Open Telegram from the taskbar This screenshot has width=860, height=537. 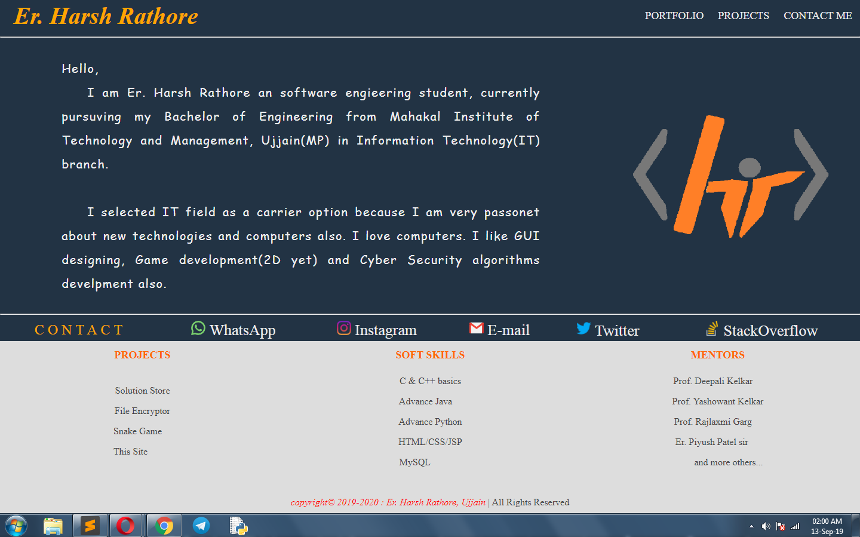[201, 526]
